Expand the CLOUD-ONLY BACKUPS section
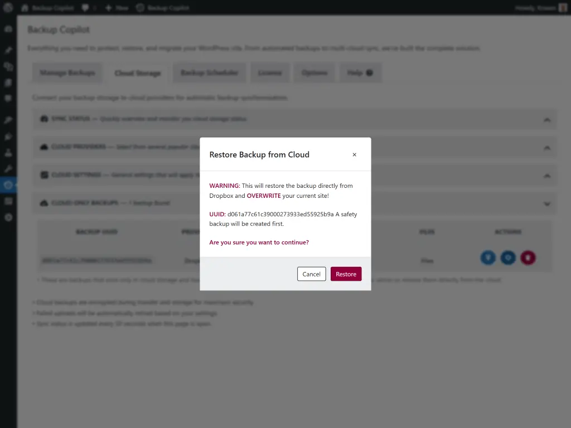The height and width of the screenshot is (428, 571). pyautogui.click(x=547, y=204)
